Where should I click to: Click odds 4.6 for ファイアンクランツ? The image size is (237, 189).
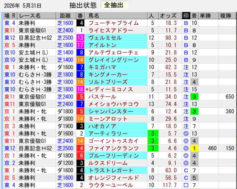(x=172, y=148)
